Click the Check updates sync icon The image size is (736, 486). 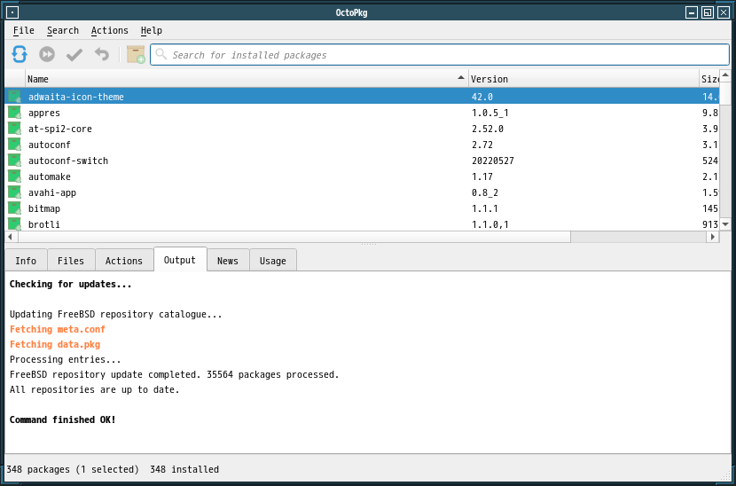(20, 55)
